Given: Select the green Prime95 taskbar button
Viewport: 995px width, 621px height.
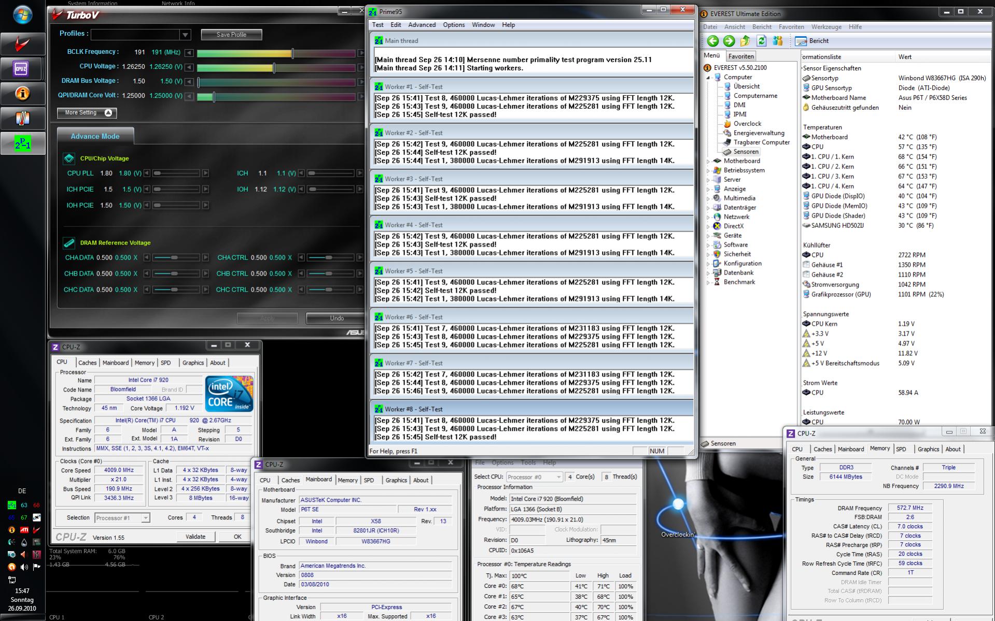Looking at the screenshot, I should pyautogui.click(x=22, y=143).
